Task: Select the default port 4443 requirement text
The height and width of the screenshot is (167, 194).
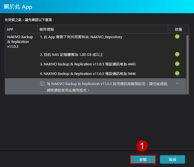Action: [x=88, y=64]
